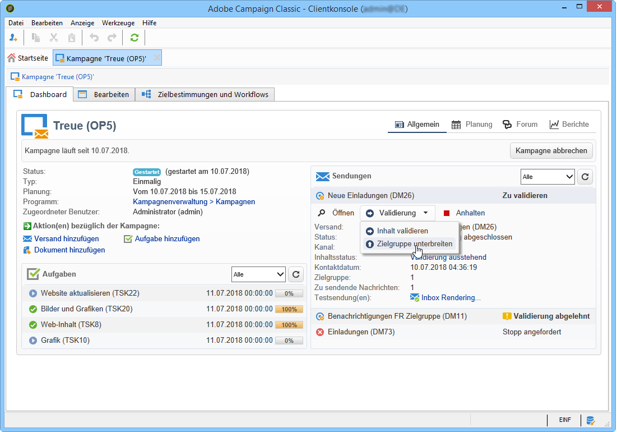Click green checkmark of Bilder und Grafiken
Viewport: 617px width, 432px height.
click(x=33, y=309)
